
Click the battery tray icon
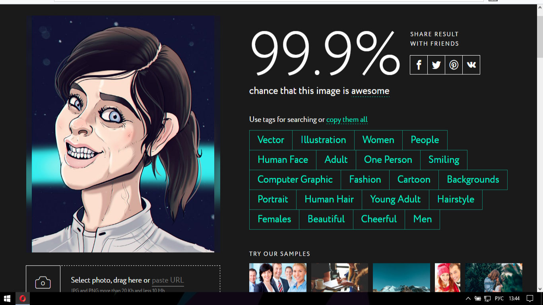click(x=478, y=299)
